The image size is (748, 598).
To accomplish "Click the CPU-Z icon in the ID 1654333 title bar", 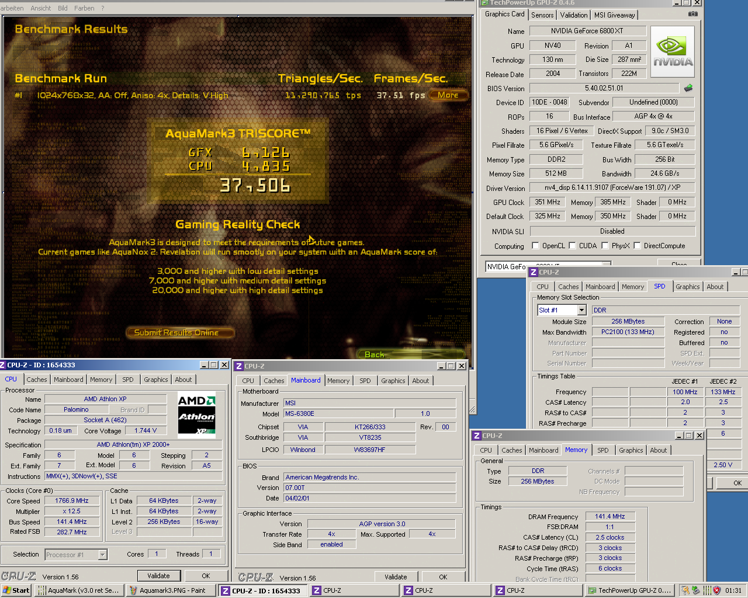I will (x=2, y=365).
